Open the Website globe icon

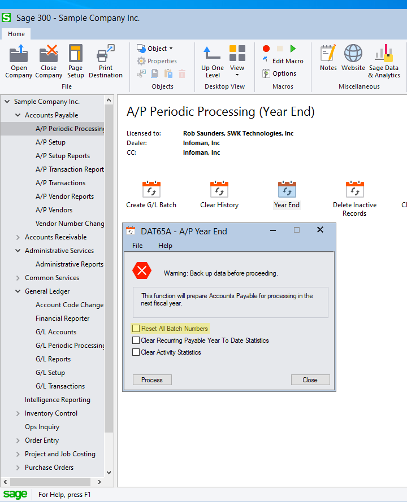point(353,58)
